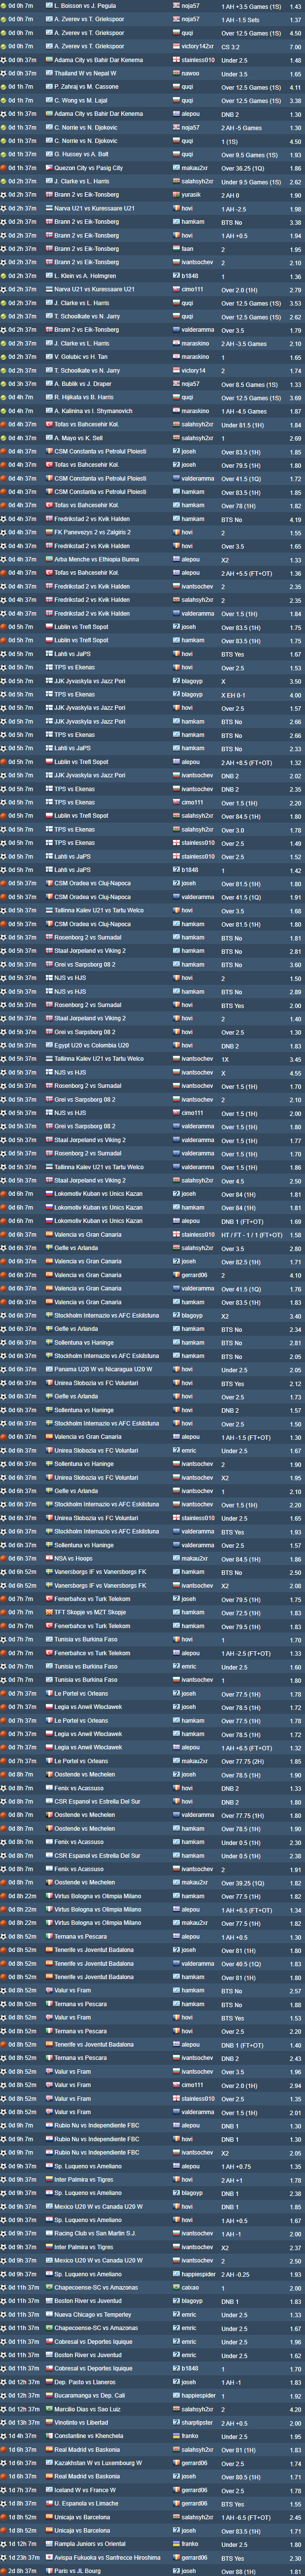This screenshot has width=305, height=2576.
Task: Open the P. Zahraj vs M. Cassone match
Action: pos(86,87)
